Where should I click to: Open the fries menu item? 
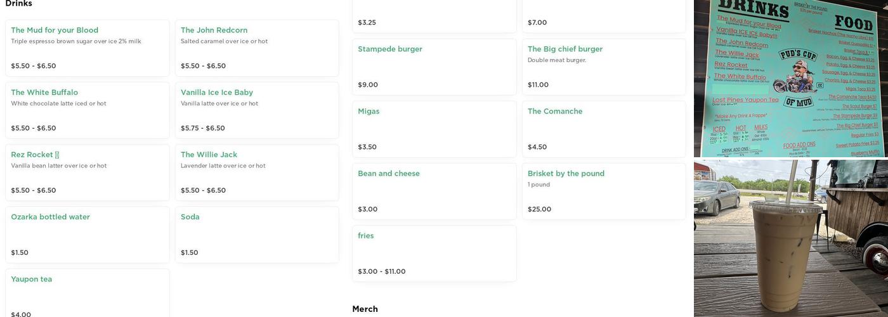tap(434, 253)
